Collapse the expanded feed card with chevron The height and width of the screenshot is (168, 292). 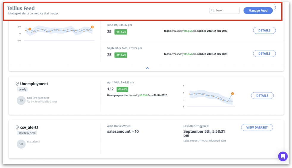(147, 68)
